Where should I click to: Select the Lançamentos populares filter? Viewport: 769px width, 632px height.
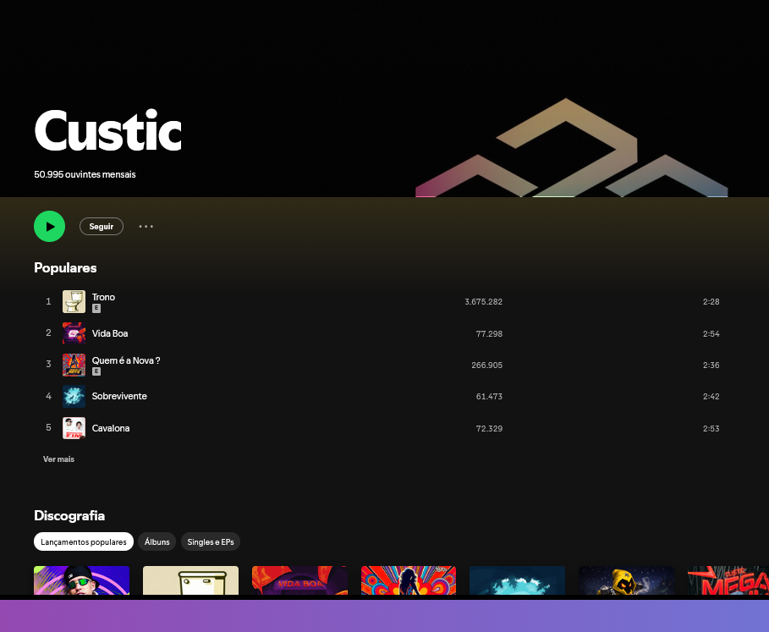tap(84, 541)
